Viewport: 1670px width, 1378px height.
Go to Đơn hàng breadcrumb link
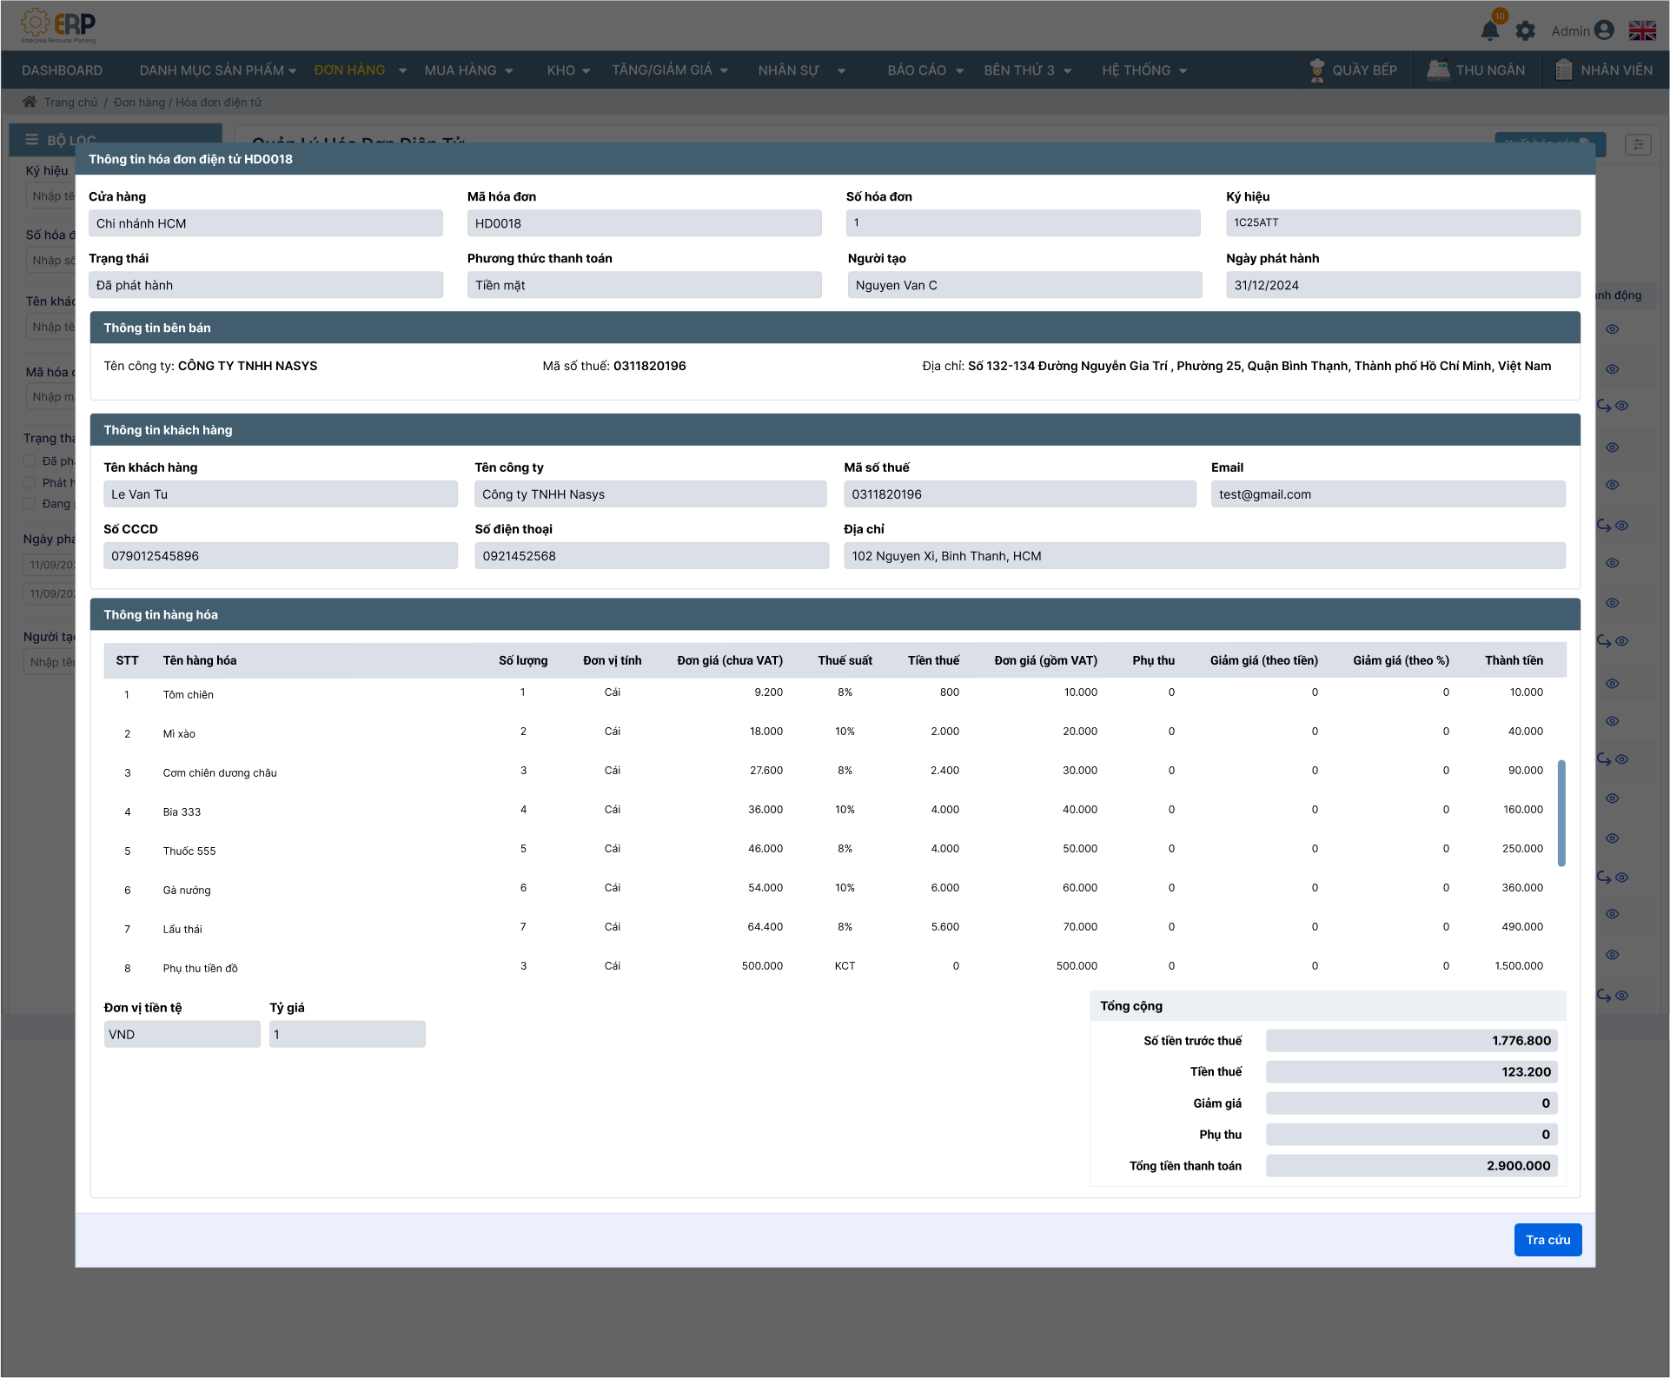point(139,102)
